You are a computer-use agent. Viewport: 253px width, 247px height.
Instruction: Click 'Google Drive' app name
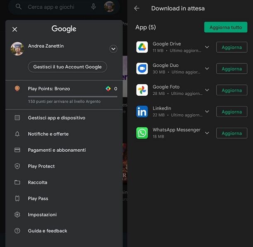click(167, 44)
